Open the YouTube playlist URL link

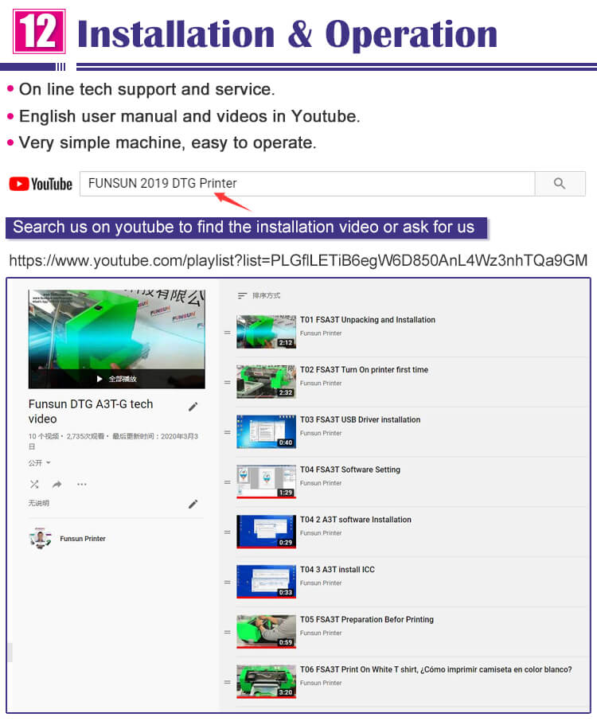coord(298,260)
